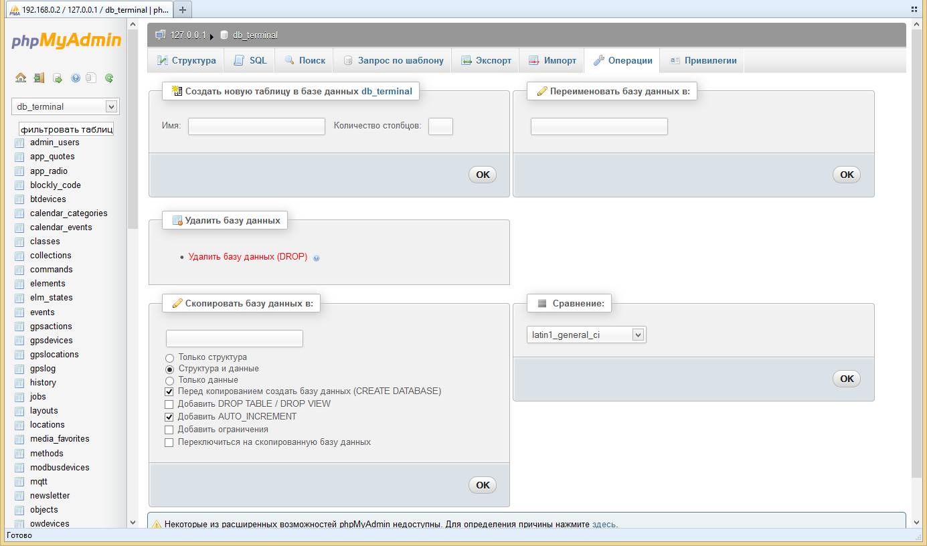Click the table icon beside gpslog
927x546 pixels.
coord(19,369)
